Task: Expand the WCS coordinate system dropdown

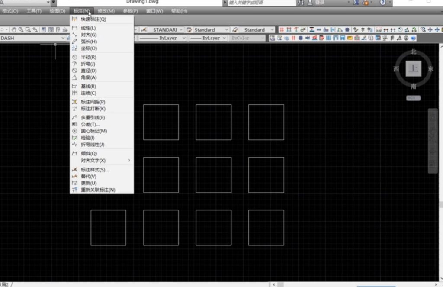Action: pos(413,98)
